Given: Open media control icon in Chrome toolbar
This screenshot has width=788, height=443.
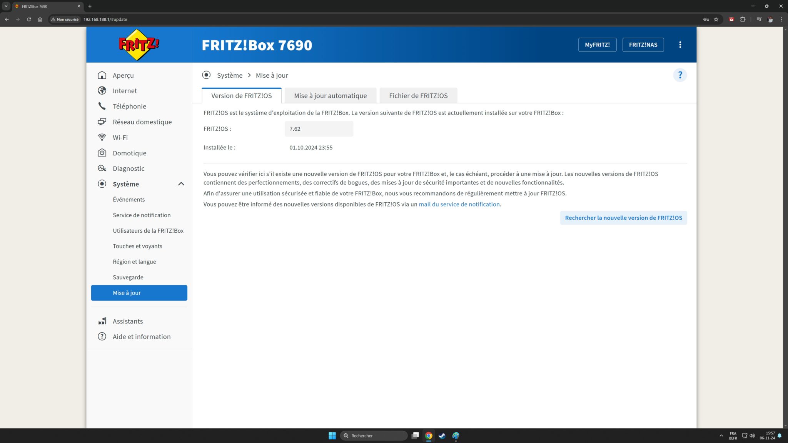Looking at the screenshot, I should pyautogui.click(x=759, y=19).
